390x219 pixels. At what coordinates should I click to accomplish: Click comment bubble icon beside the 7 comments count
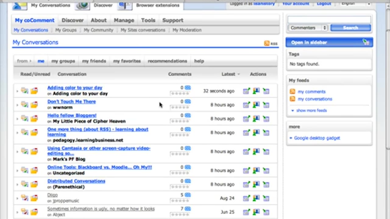[x=188, y=209]
